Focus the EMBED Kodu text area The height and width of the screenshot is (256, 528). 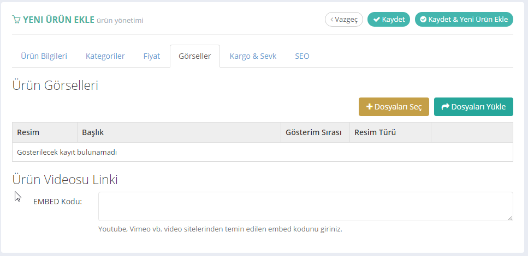[x=305, y=206]
